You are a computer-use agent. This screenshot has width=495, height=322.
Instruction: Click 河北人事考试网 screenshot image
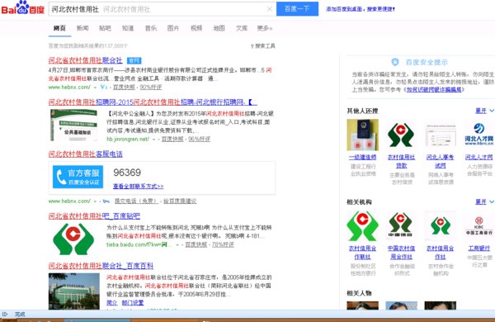pyautogui.click(x=440, y=135)
